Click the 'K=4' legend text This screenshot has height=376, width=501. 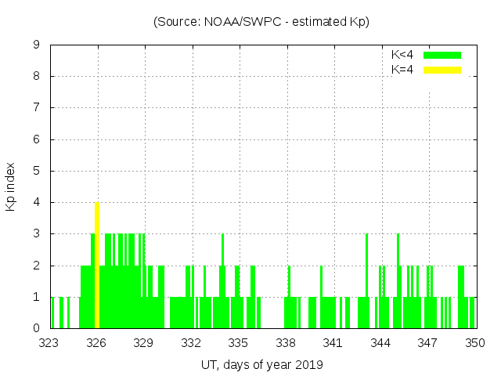[x=402, y=70]
